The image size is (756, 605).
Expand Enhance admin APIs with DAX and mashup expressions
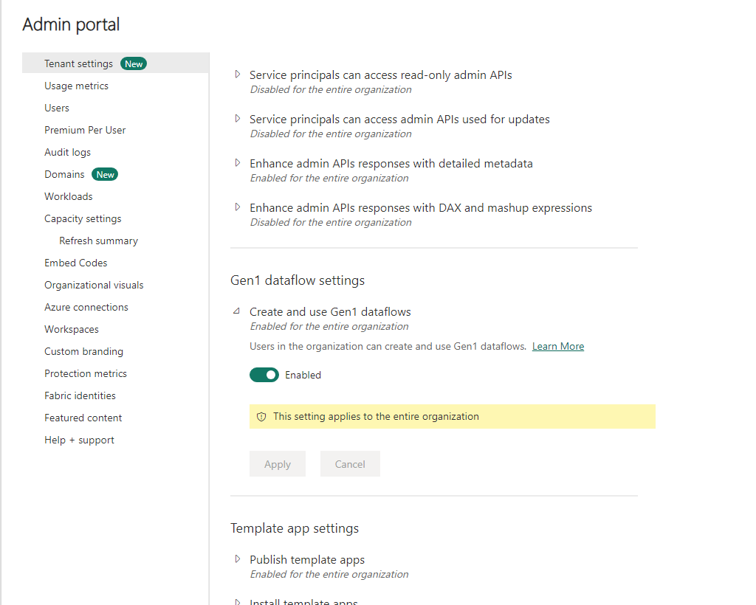pyautogui.click(x=237, y=207)
